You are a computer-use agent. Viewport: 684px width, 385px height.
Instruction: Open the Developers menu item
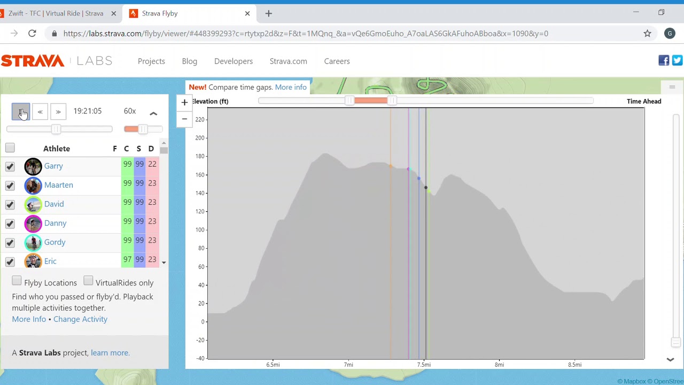click(x=234, y=61)
